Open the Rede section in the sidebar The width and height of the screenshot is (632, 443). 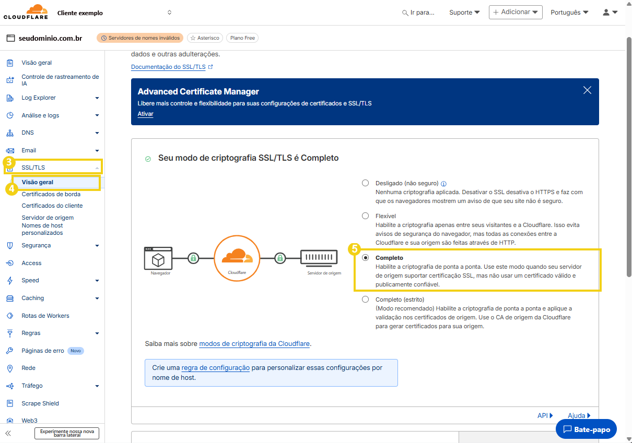pyautogui.click(x=29, y=368)
